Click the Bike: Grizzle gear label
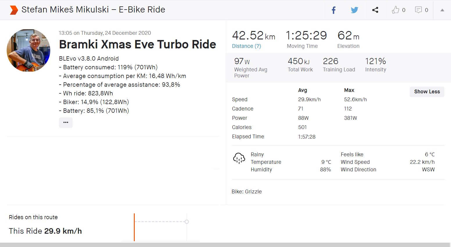 pos(247,192)
